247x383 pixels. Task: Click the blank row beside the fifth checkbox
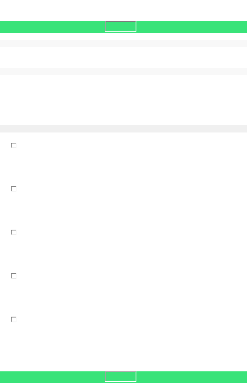click(x=128, y=320)
